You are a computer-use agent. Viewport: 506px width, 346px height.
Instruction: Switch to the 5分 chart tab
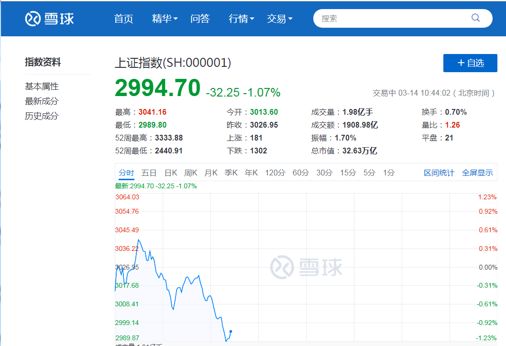click(x=370, y=173)
